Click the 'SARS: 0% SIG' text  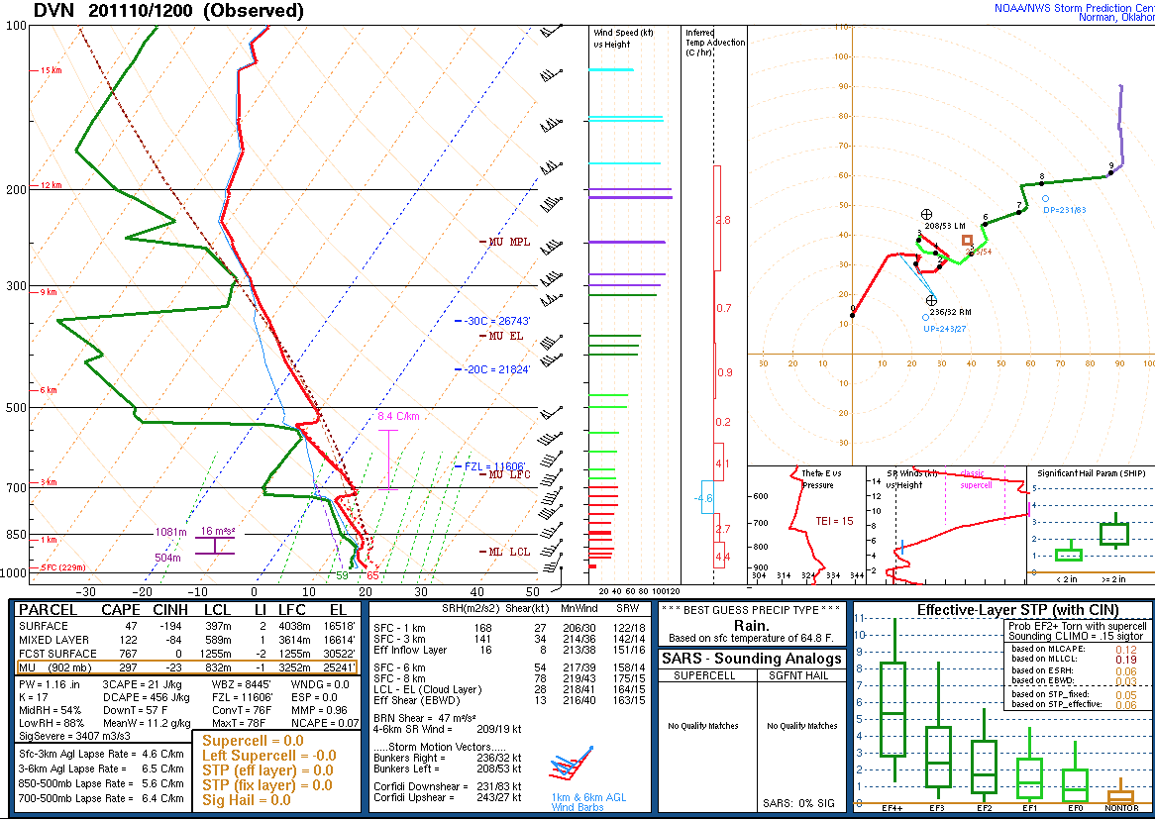(x=800, y=803)
